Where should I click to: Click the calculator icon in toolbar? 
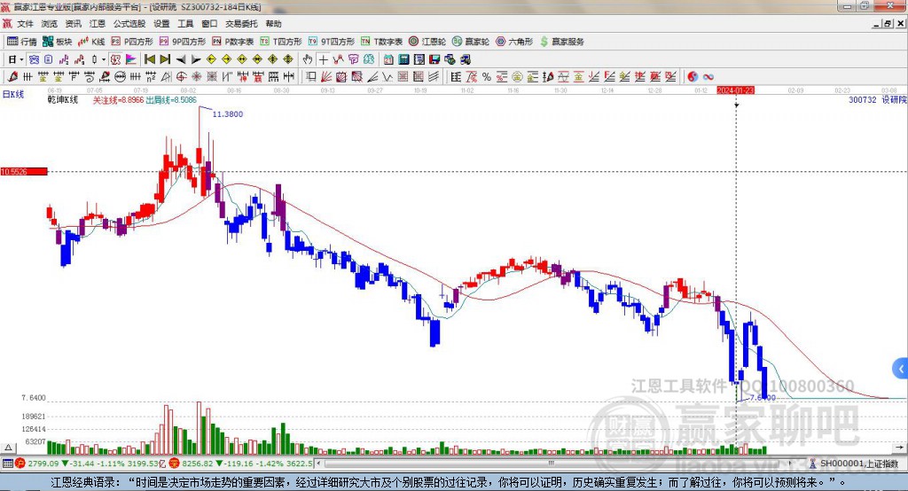click(403, 59)
